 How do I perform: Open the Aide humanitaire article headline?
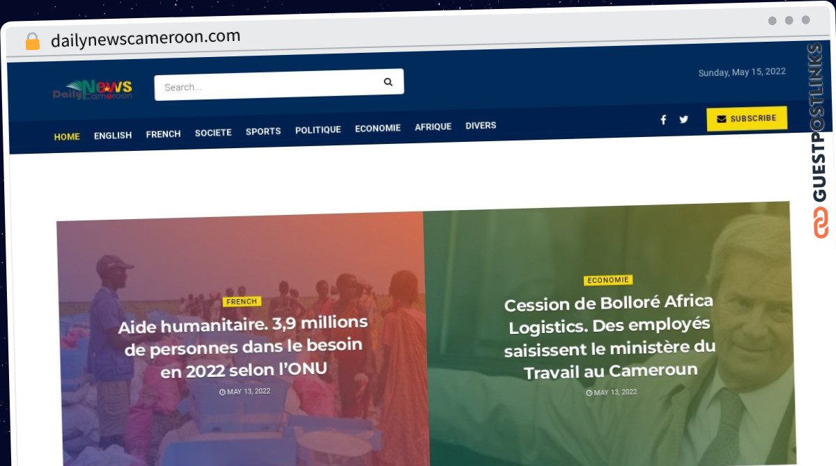(243, 346)
